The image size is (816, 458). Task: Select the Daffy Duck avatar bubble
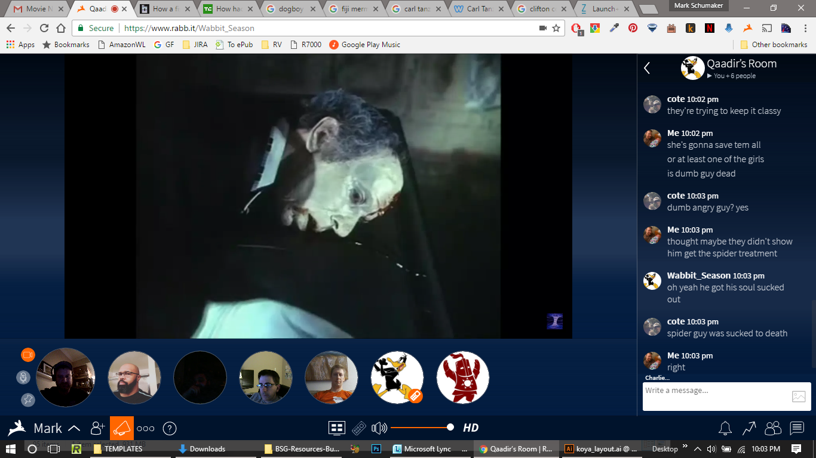tap(397, 377)
